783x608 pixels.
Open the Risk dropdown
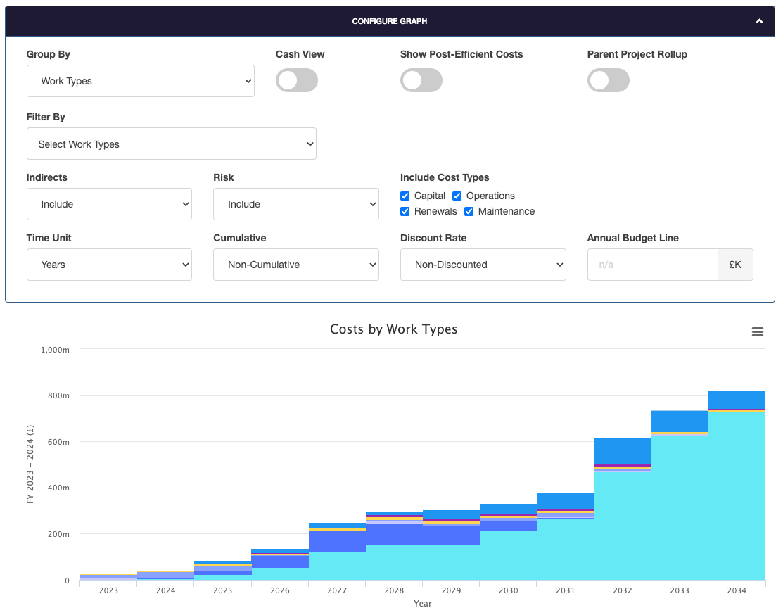point(296,204)
